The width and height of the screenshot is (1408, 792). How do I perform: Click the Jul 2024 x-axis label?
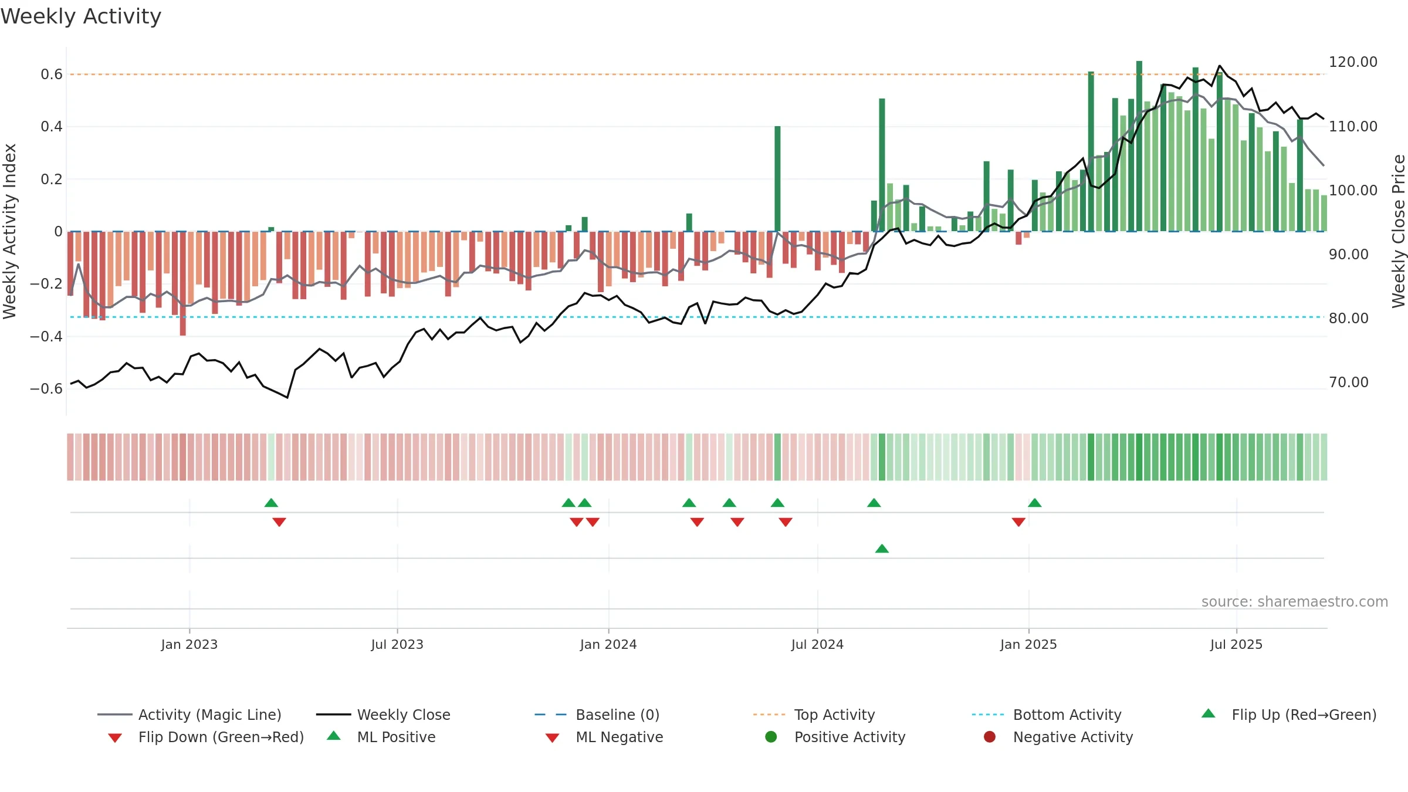[817, 645]
